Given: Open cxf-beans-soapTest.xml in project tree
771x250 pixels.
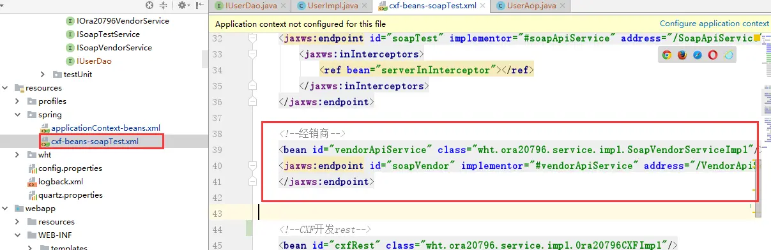Looking at the screenshot, I should coord(95,142).
